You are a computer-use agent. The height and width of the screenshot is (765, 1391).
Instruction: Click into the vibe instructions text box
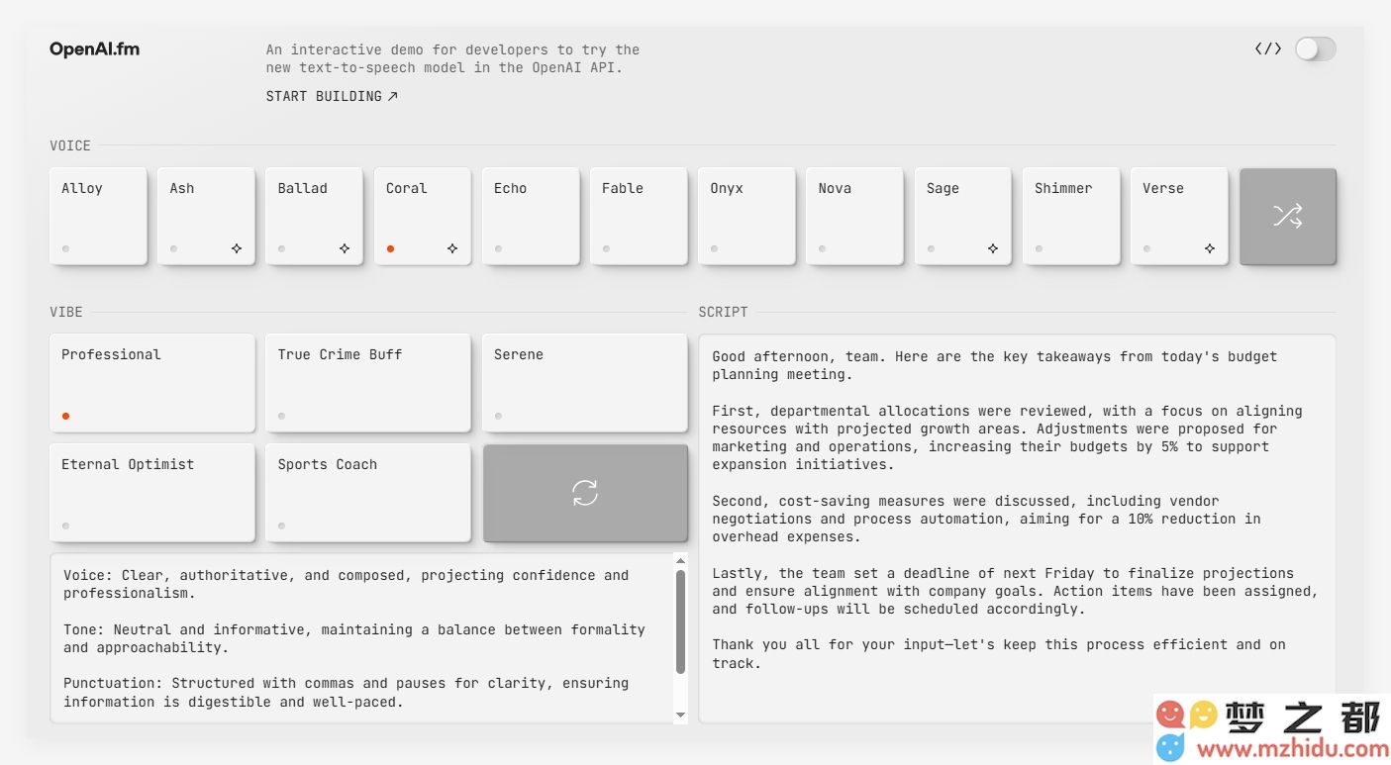point(362,638)
